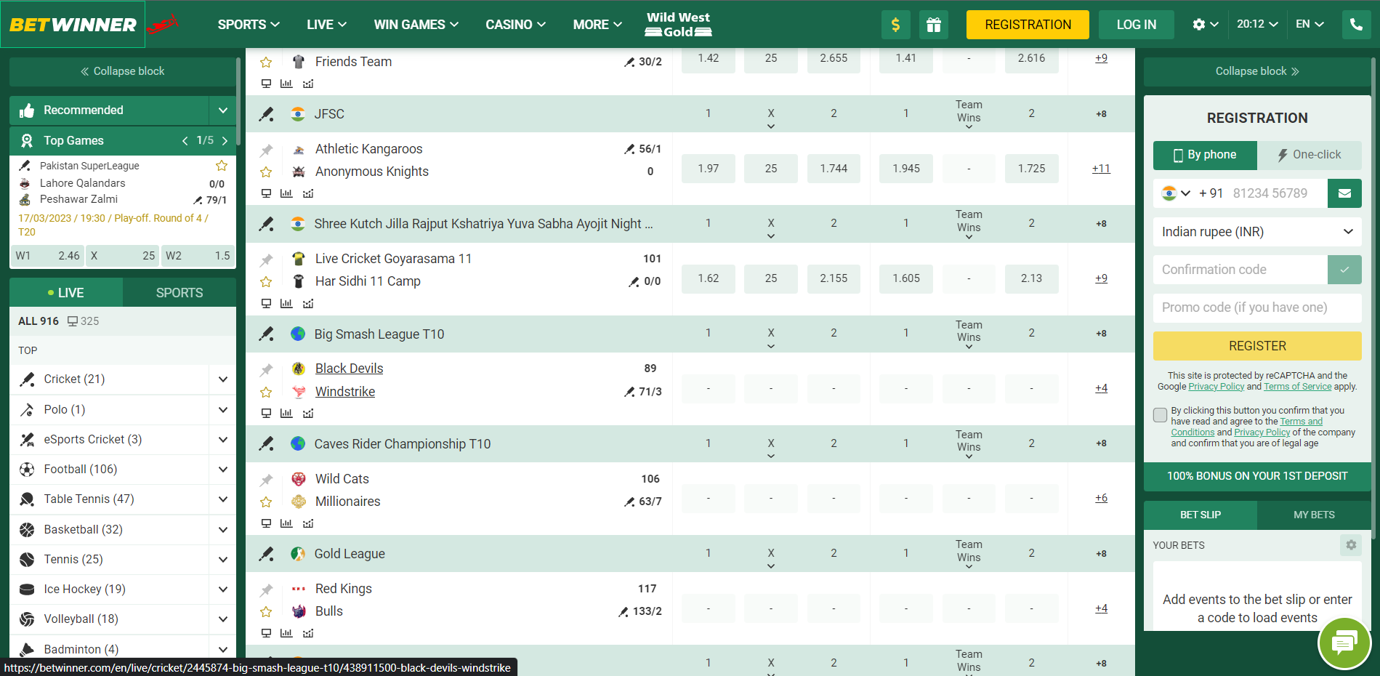The height and width of the screenshot is (676, 1380).
Task: Open 100% bonus on 1st deposit banner
Action: (1257, 476)
